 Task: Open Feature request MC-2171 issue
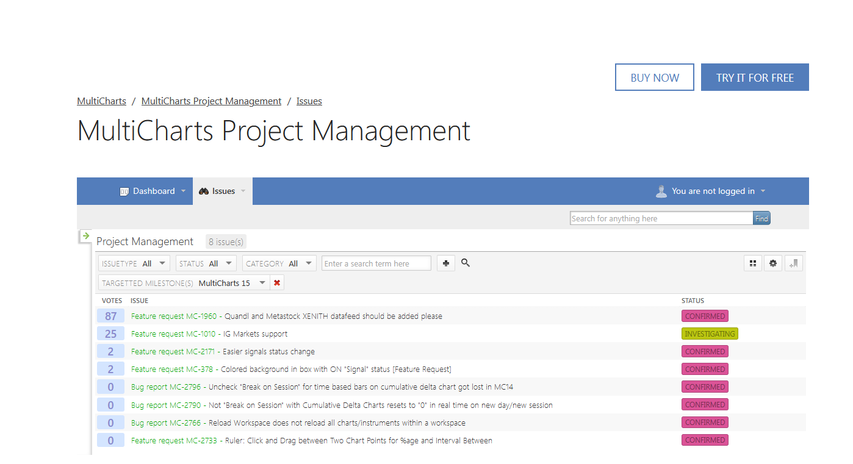pos(223,352)
